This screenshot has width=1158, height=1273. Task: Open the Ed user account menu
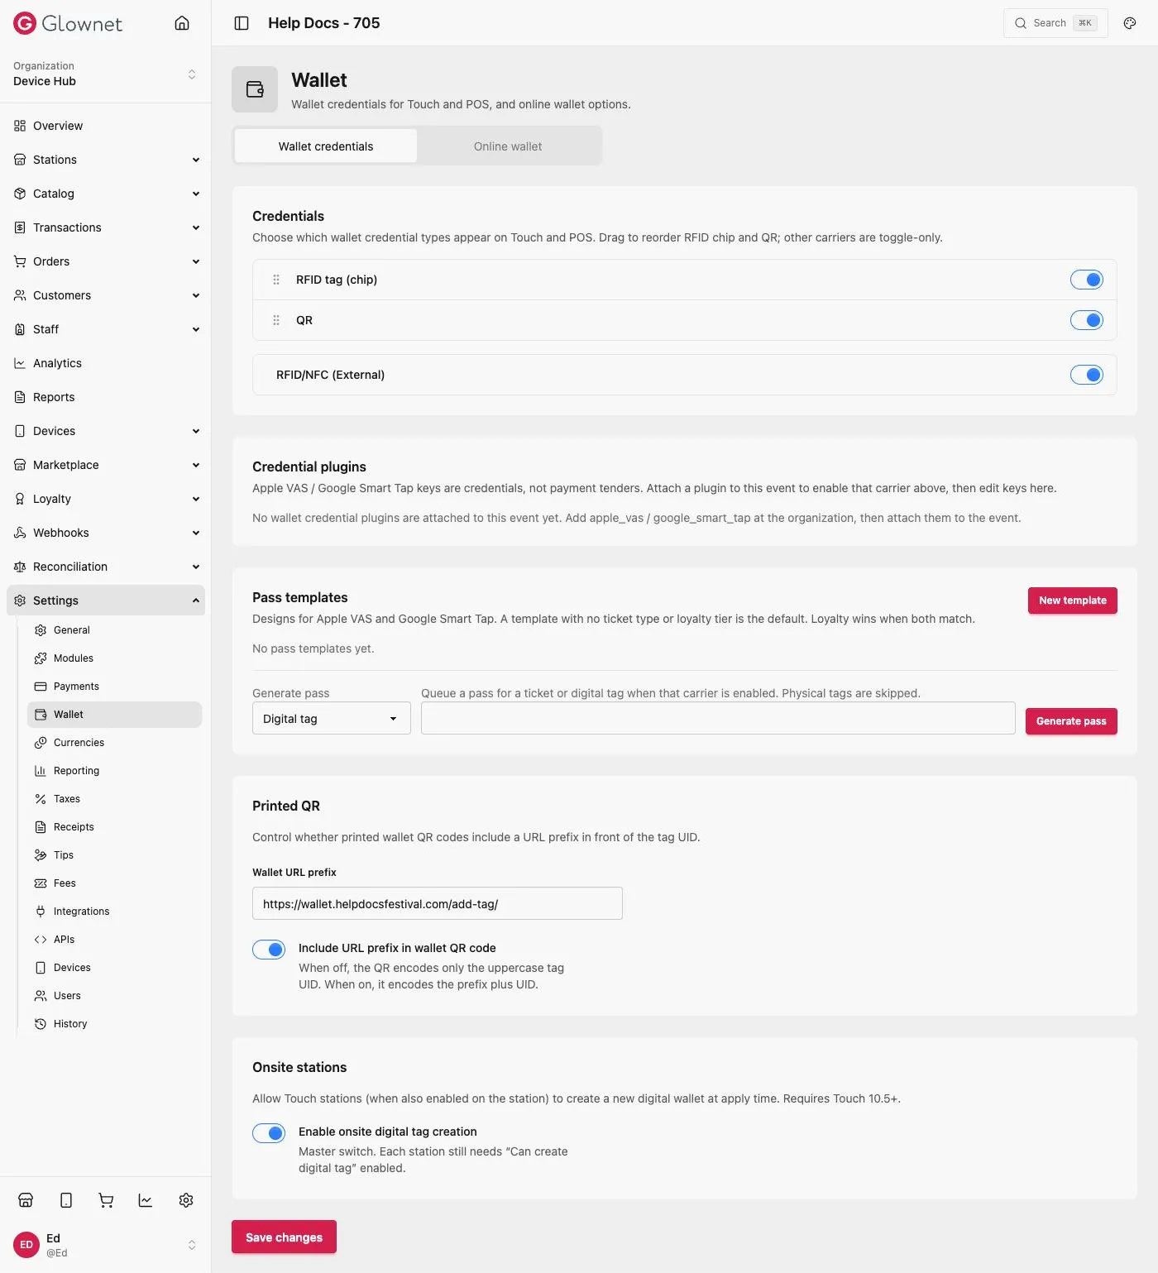pos(106,1245)
